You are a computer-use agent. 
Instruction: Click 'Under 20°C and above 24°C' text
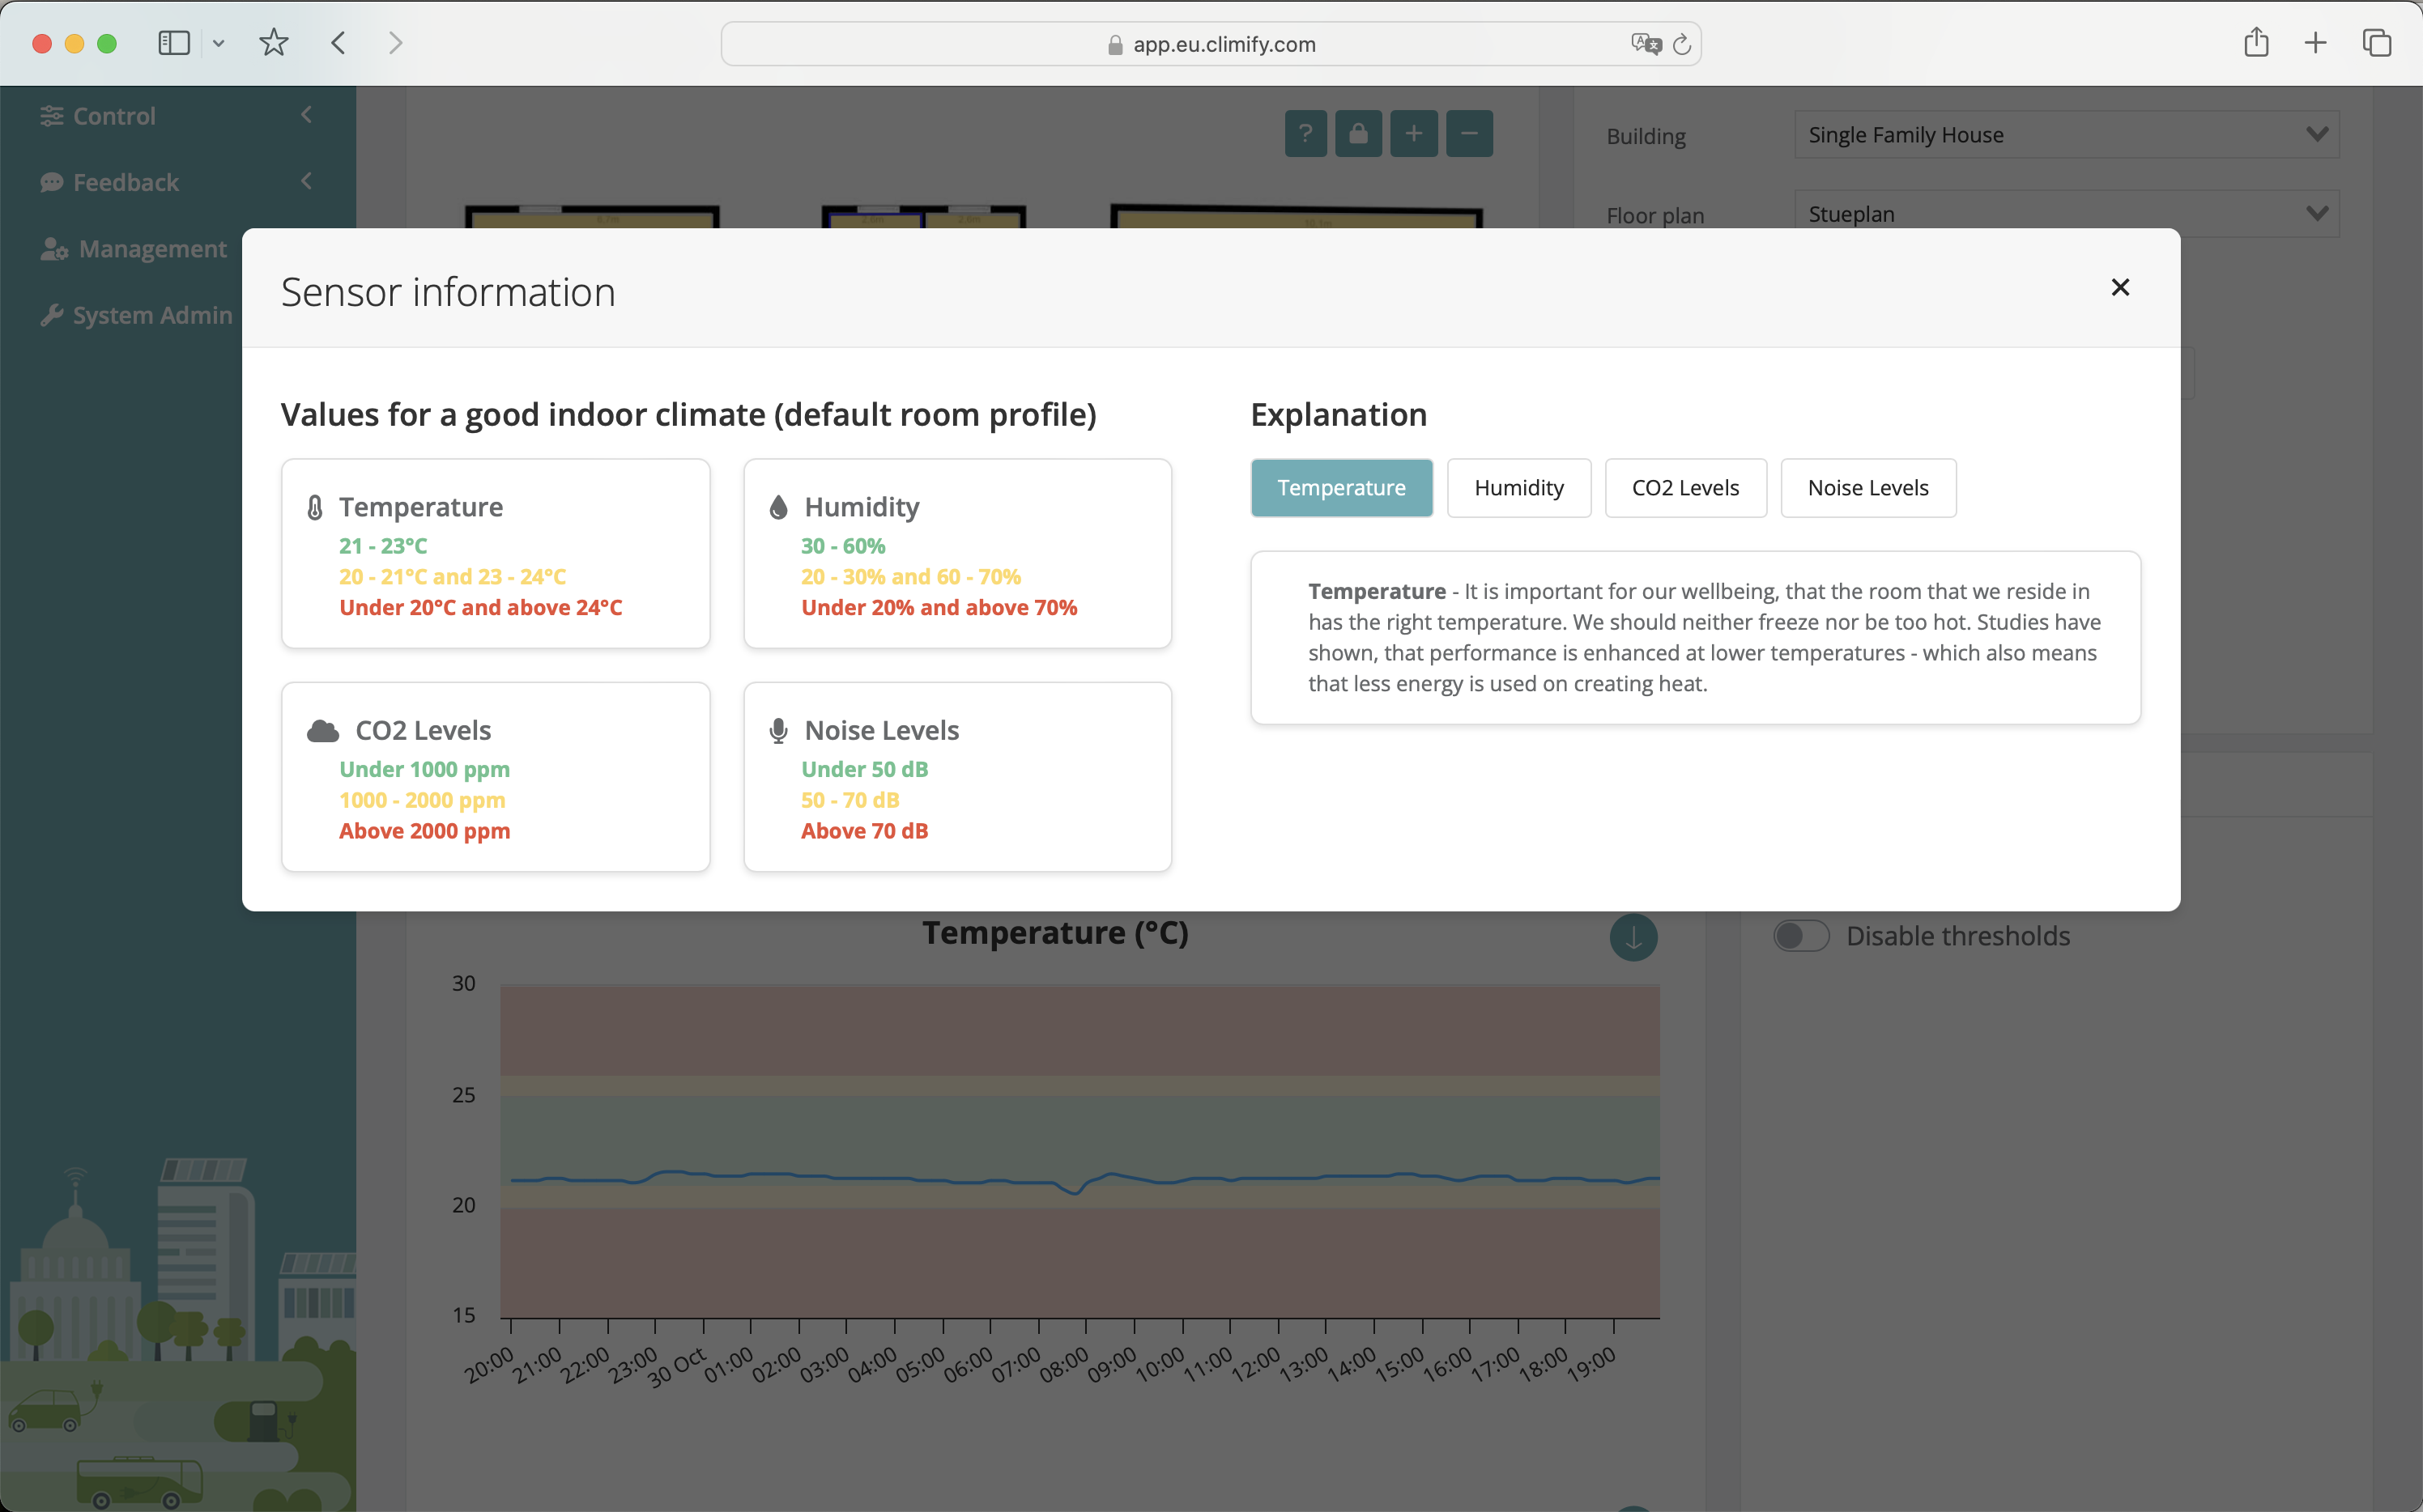click(x=480, y=608)
